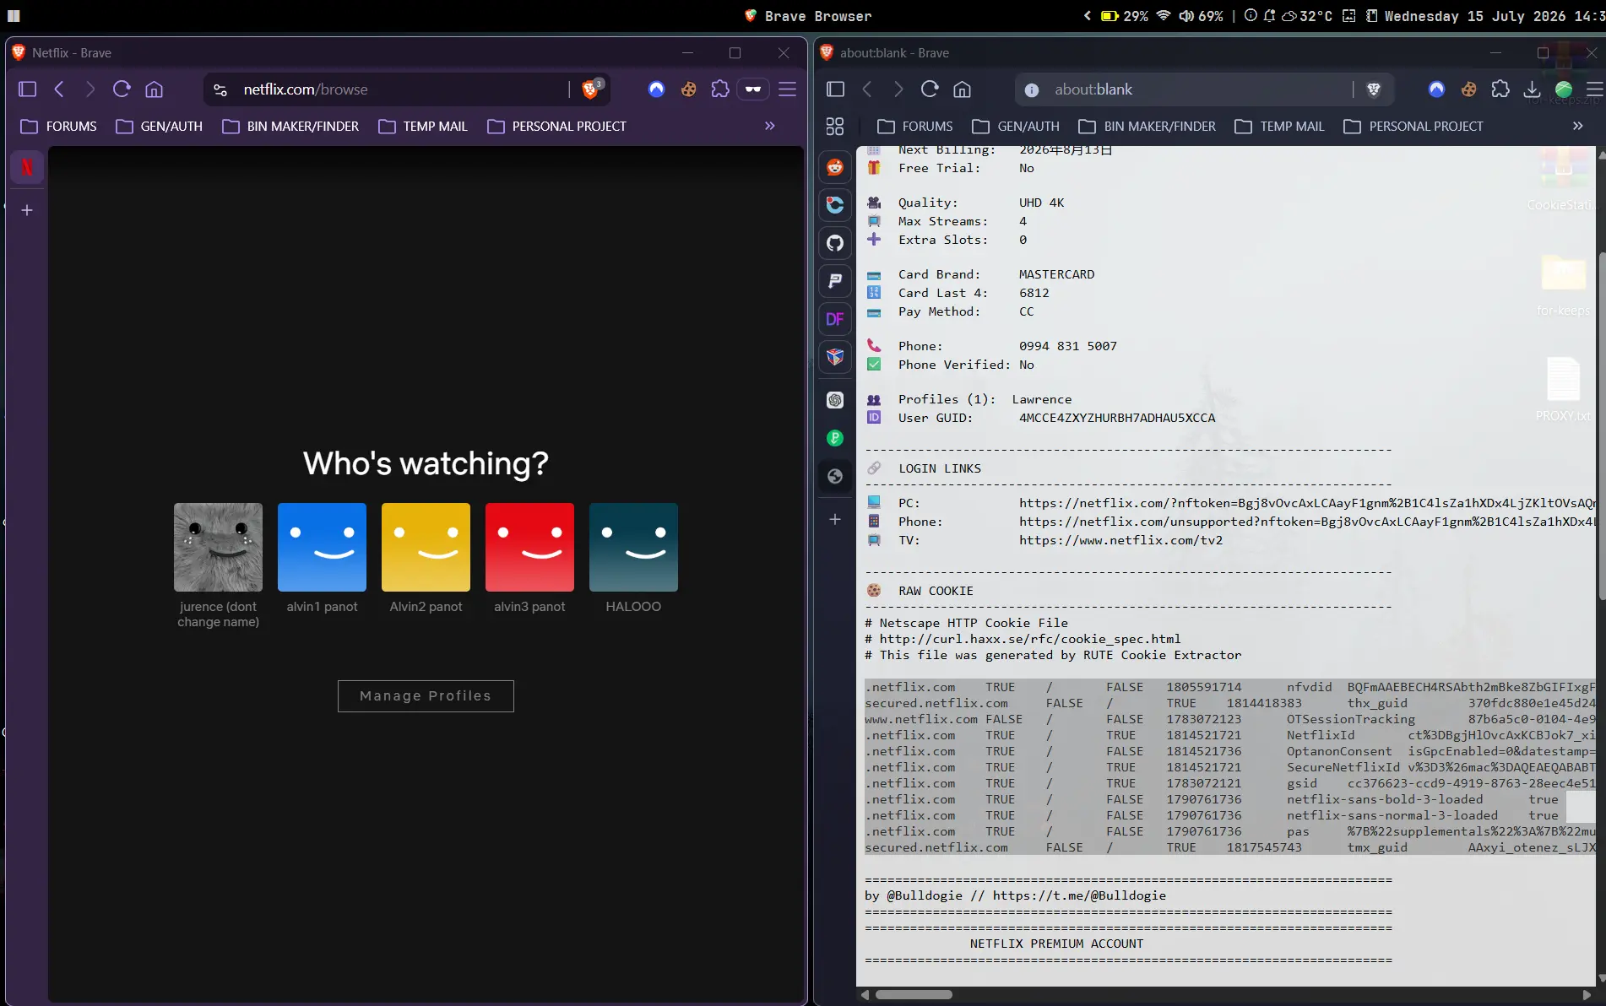The image size is (1606, 1006).
Task: Open the blue extension icon in about:blank window
Action: (x=1437, y=89)
